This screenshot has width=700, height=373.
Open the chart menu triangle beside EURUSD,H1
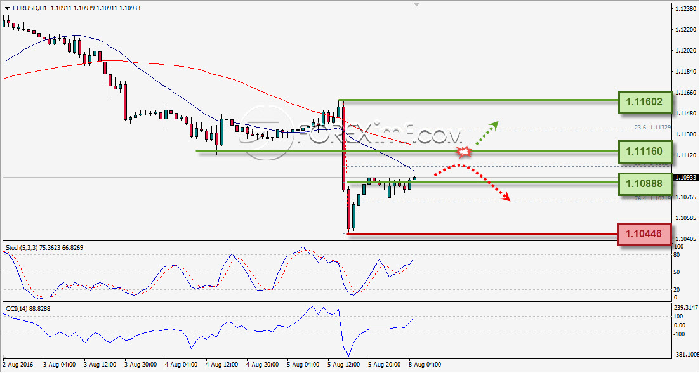(7, 8)
